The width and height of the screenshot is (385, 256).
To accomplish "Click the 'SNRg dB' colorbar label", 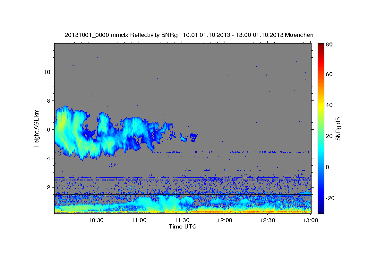I will [338, 129].
